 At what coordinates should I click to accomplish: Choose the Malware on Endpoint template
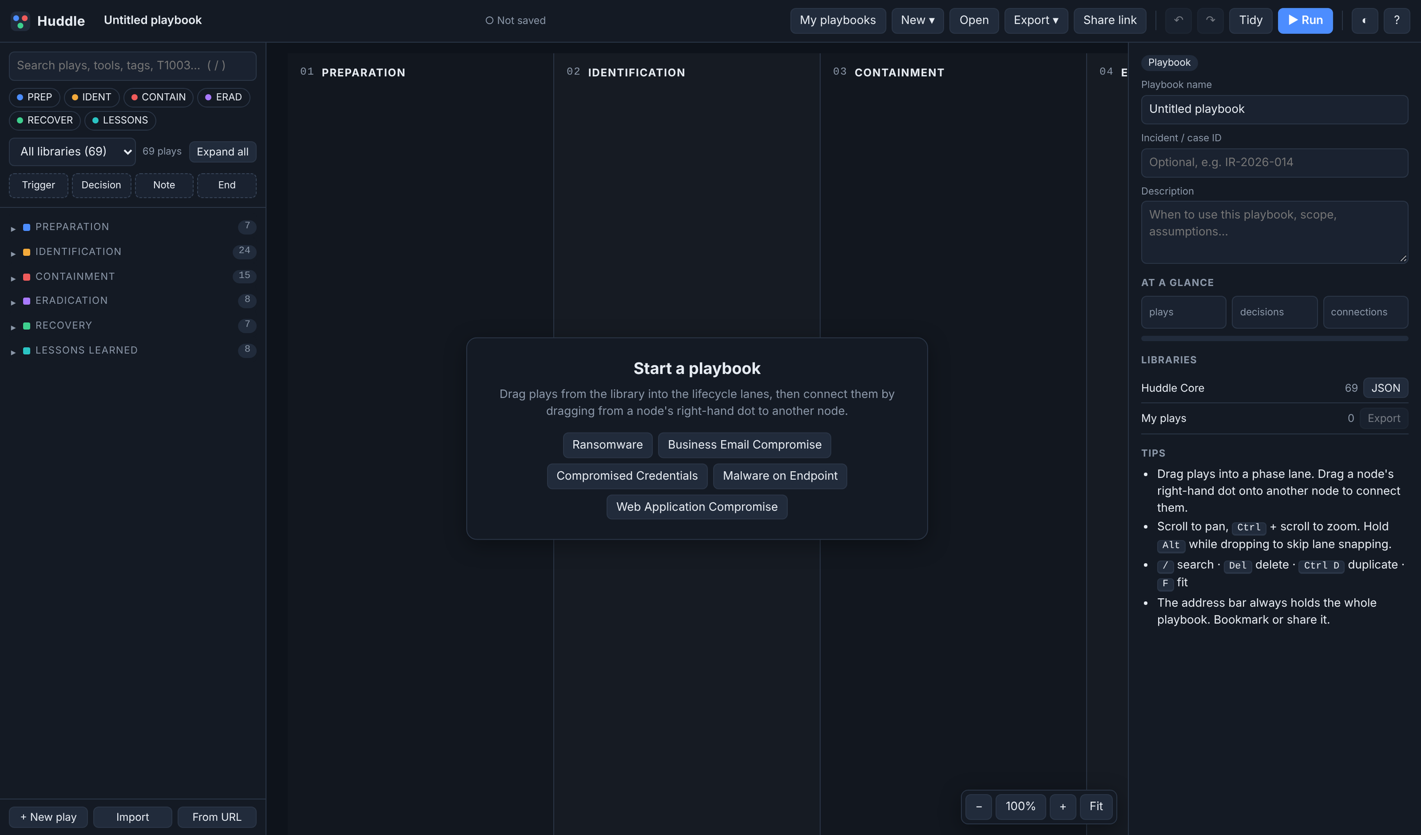click(x=780, y=476)
